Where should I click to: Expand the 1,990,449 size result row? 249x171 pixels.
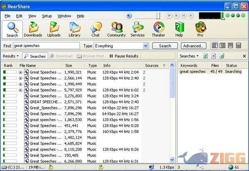coord(20,84)
